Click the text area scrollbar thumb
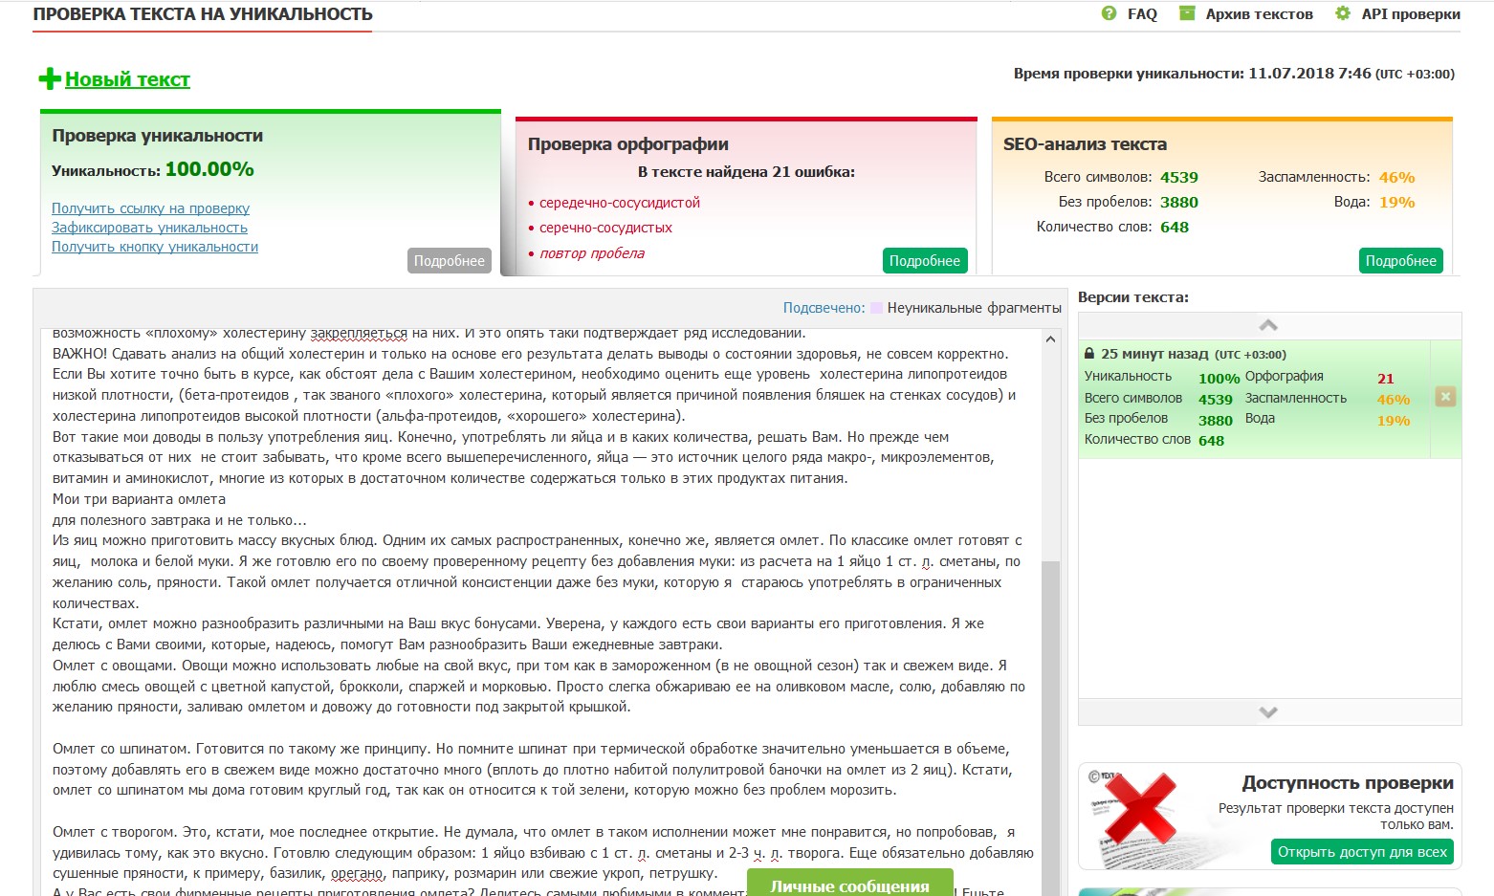Image resolution: width=1494 pixels, height=896 pixels. 1050,727
